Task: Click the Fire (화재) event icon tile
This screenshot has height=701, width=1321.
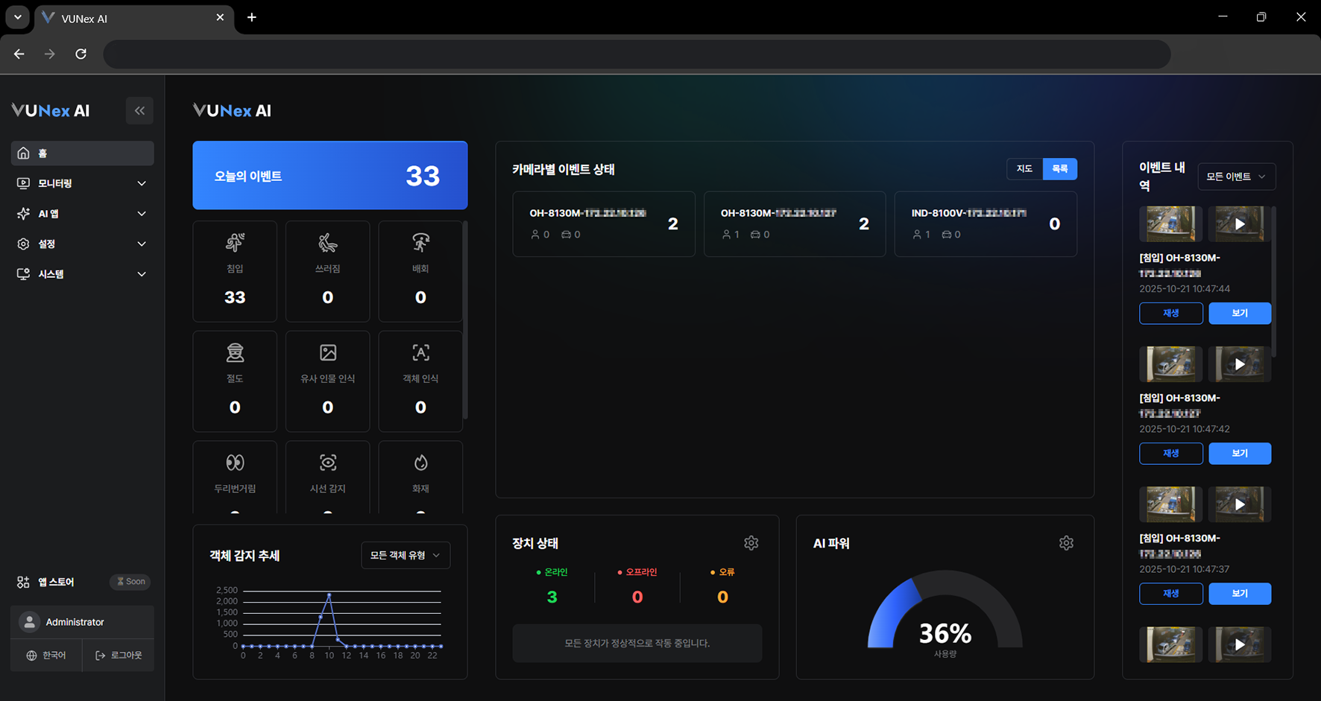Action: [x=420, y=475]
